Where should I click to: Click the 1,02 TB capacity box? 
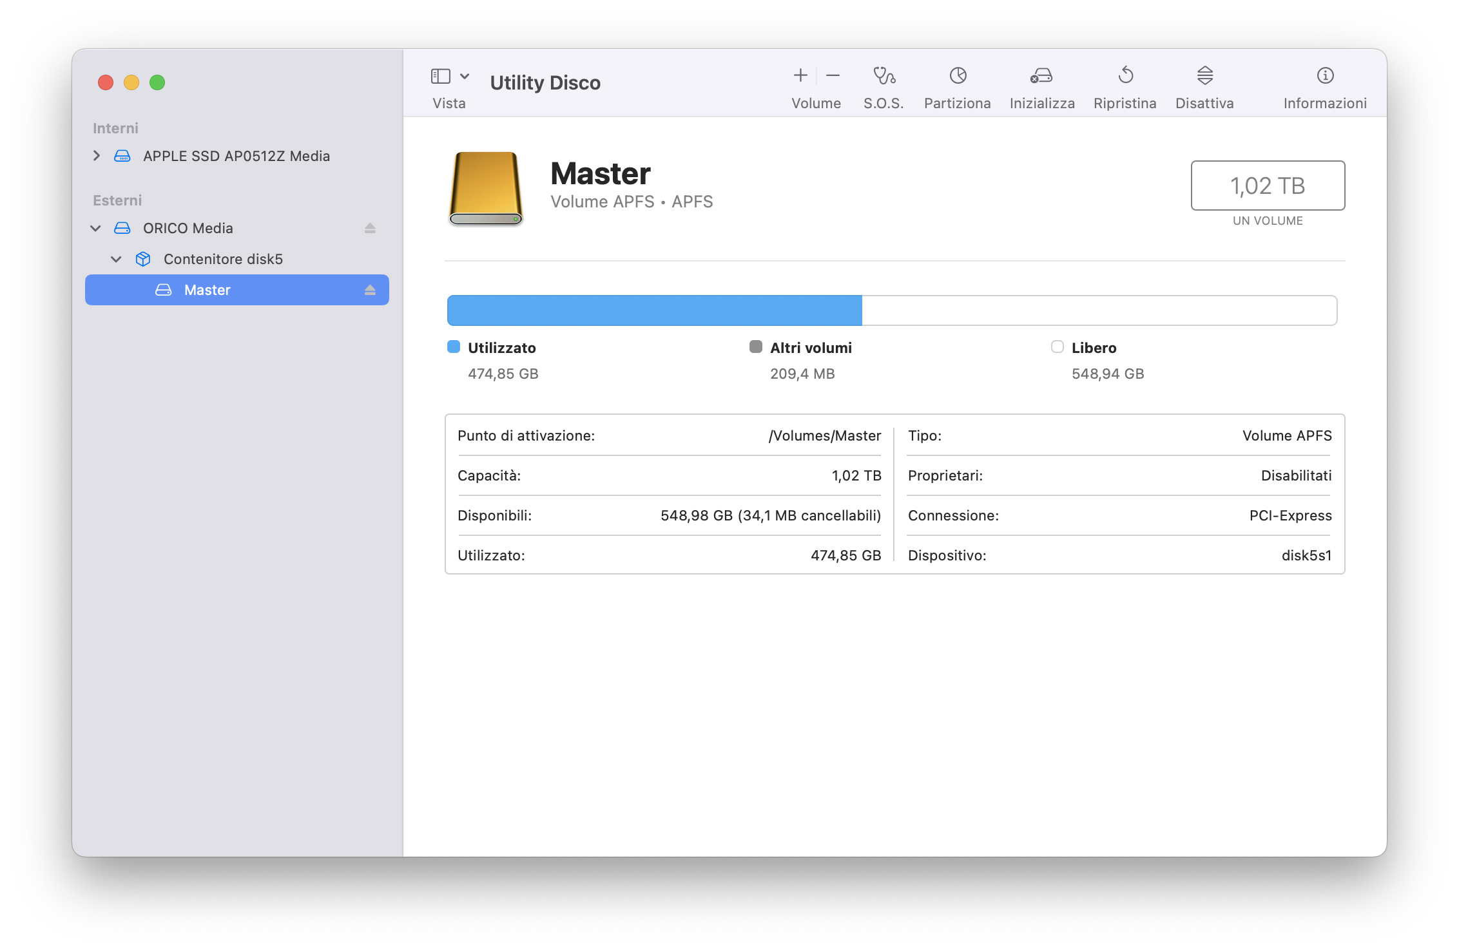pos(1267,186)
